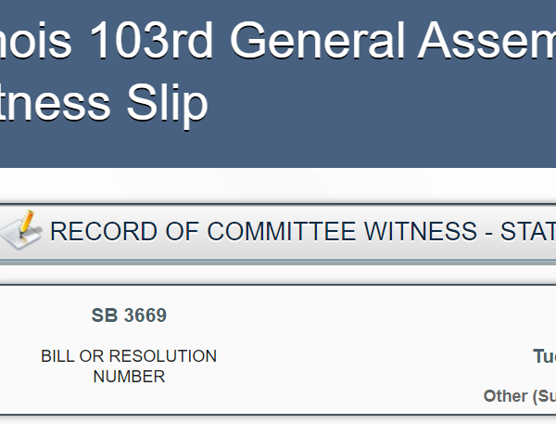This screenshot has width=556, height=424.
Task: Click the cut-off tness word before Slip
Action: coord(55,103)
